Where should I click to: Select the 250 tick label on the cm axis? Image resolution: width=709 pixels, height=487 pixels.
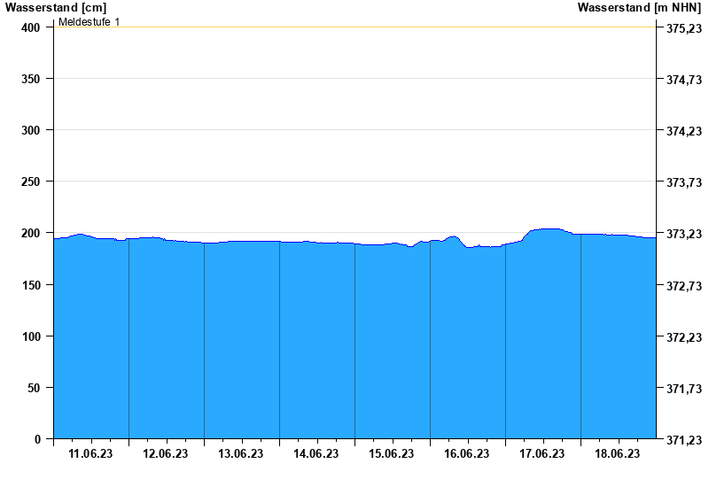click(x=32, y=182)
